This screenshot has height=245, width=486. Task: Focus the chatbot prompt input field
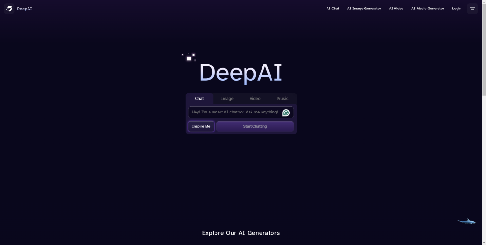pyautogui.click(x=241, y=112)
